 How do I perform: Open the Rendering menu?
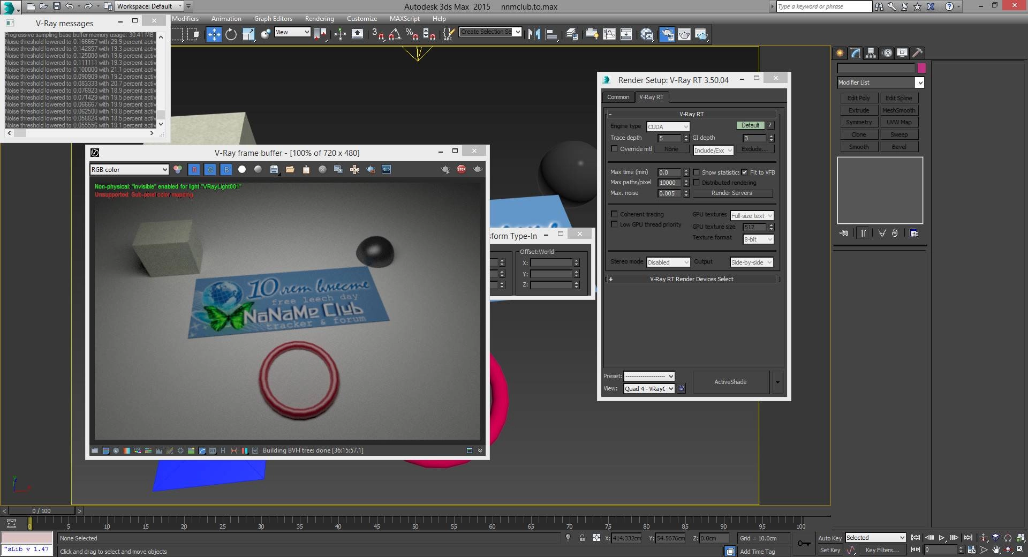pyautogui.click(x=320, y=18)
